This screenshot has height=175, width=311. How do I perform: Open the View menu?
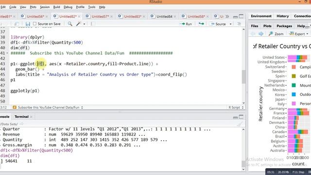pos(23,7)
